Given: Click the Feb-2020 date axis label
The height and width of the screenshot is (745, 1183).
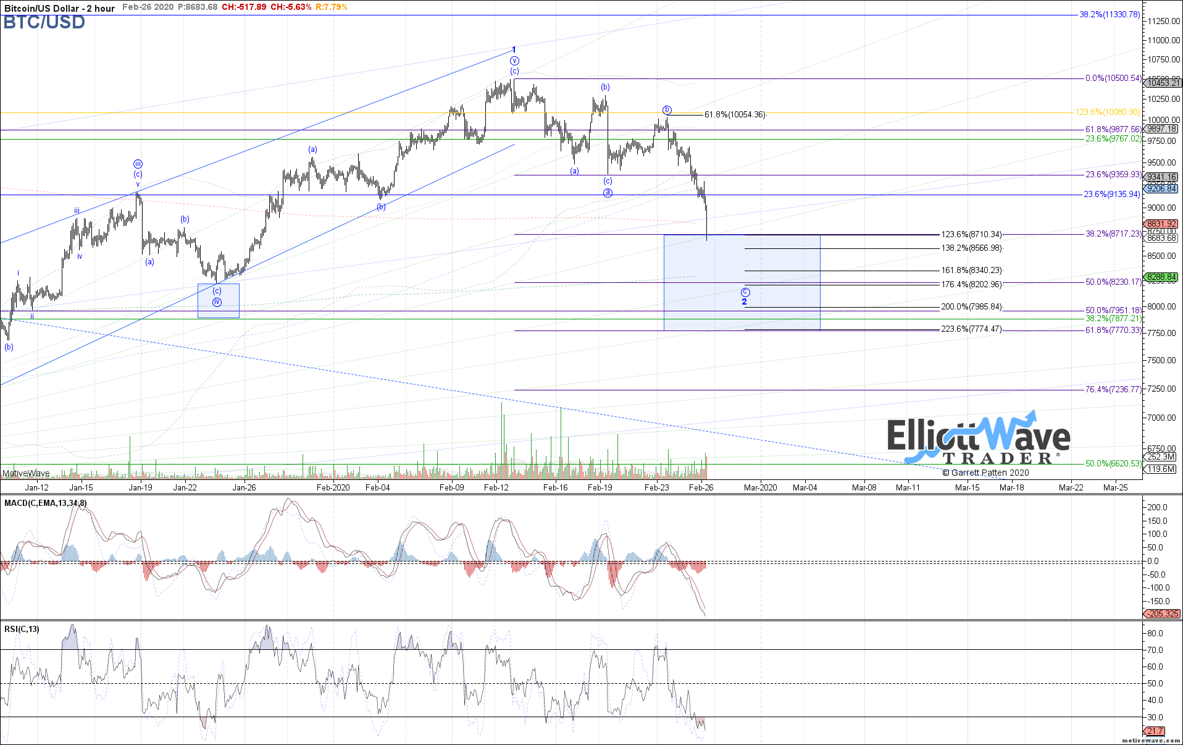Looking at the screenshot, I should (333, 488).
